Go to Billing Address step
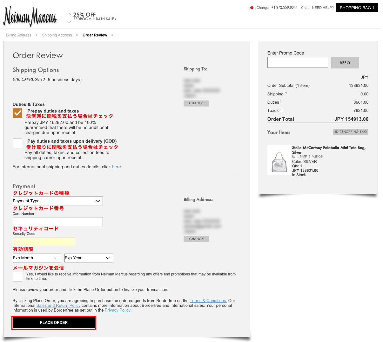Image resolution: width=383 pixels, height=342 pixels. 19,35
